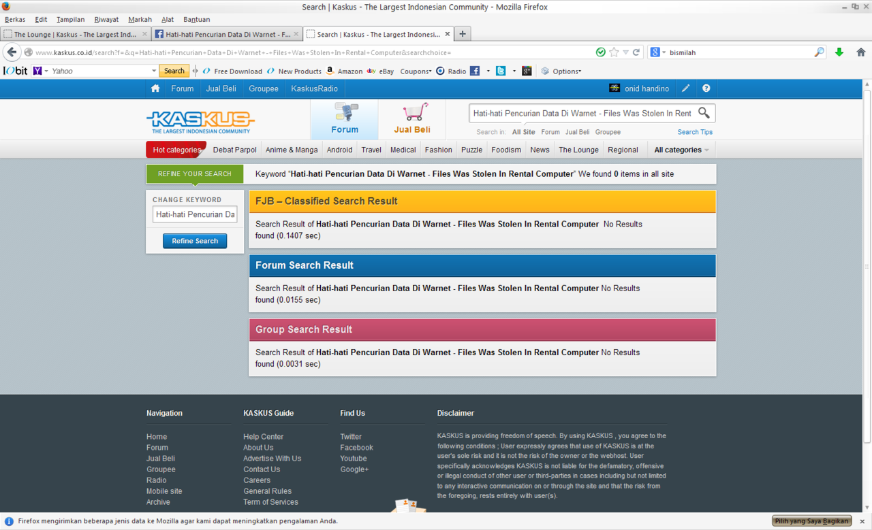Open the Debat Parpol category

click(234, 150)
